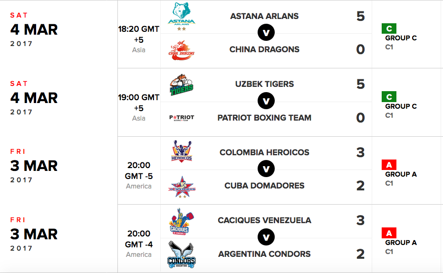Select Caciques Venezuela team name
443x273 pixels.
[264, 220]
